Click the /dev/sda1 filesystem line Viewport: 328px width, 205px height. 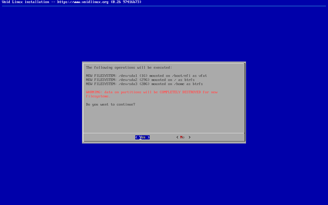click(146, 76)
